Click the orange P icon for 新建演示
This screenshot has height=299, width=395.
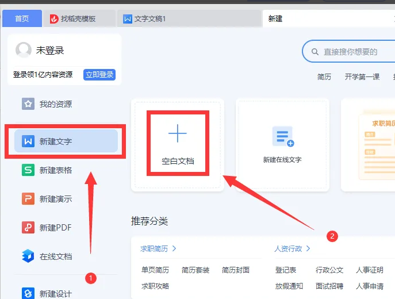(28, 198)
